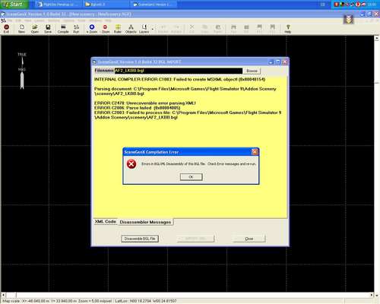Click the horizontal scrollbar left arrow
This screenshot has width=380, height=304.
3,295
